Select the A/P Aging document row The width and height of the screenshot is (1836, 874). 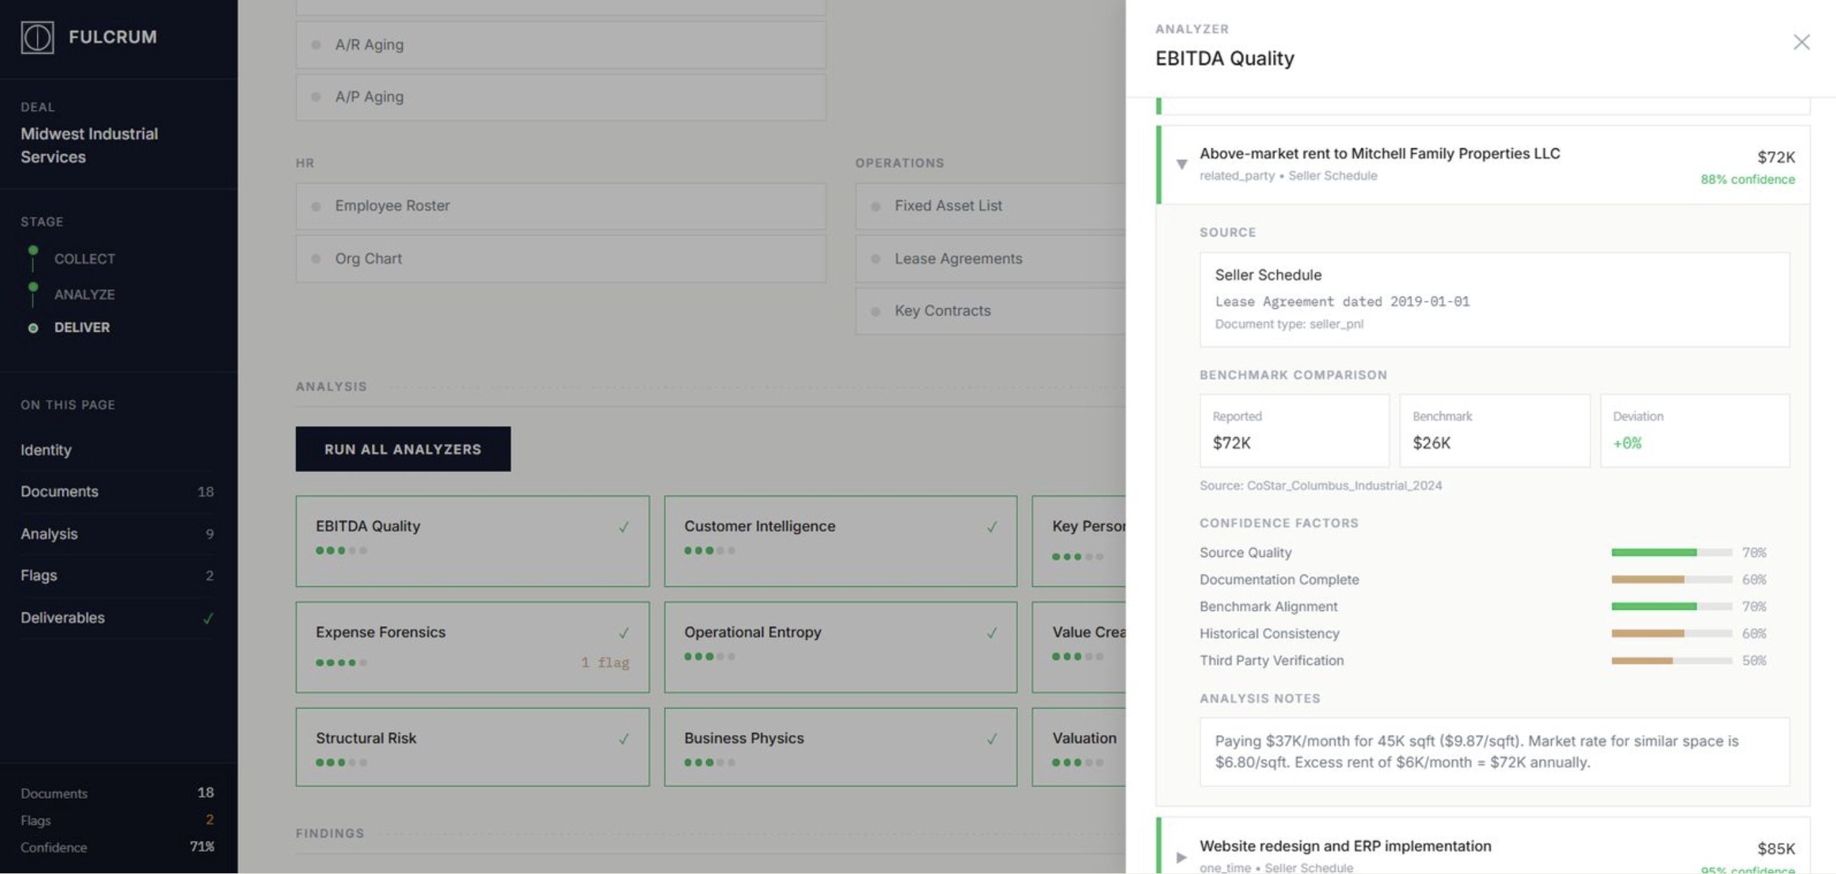[561, 97]
